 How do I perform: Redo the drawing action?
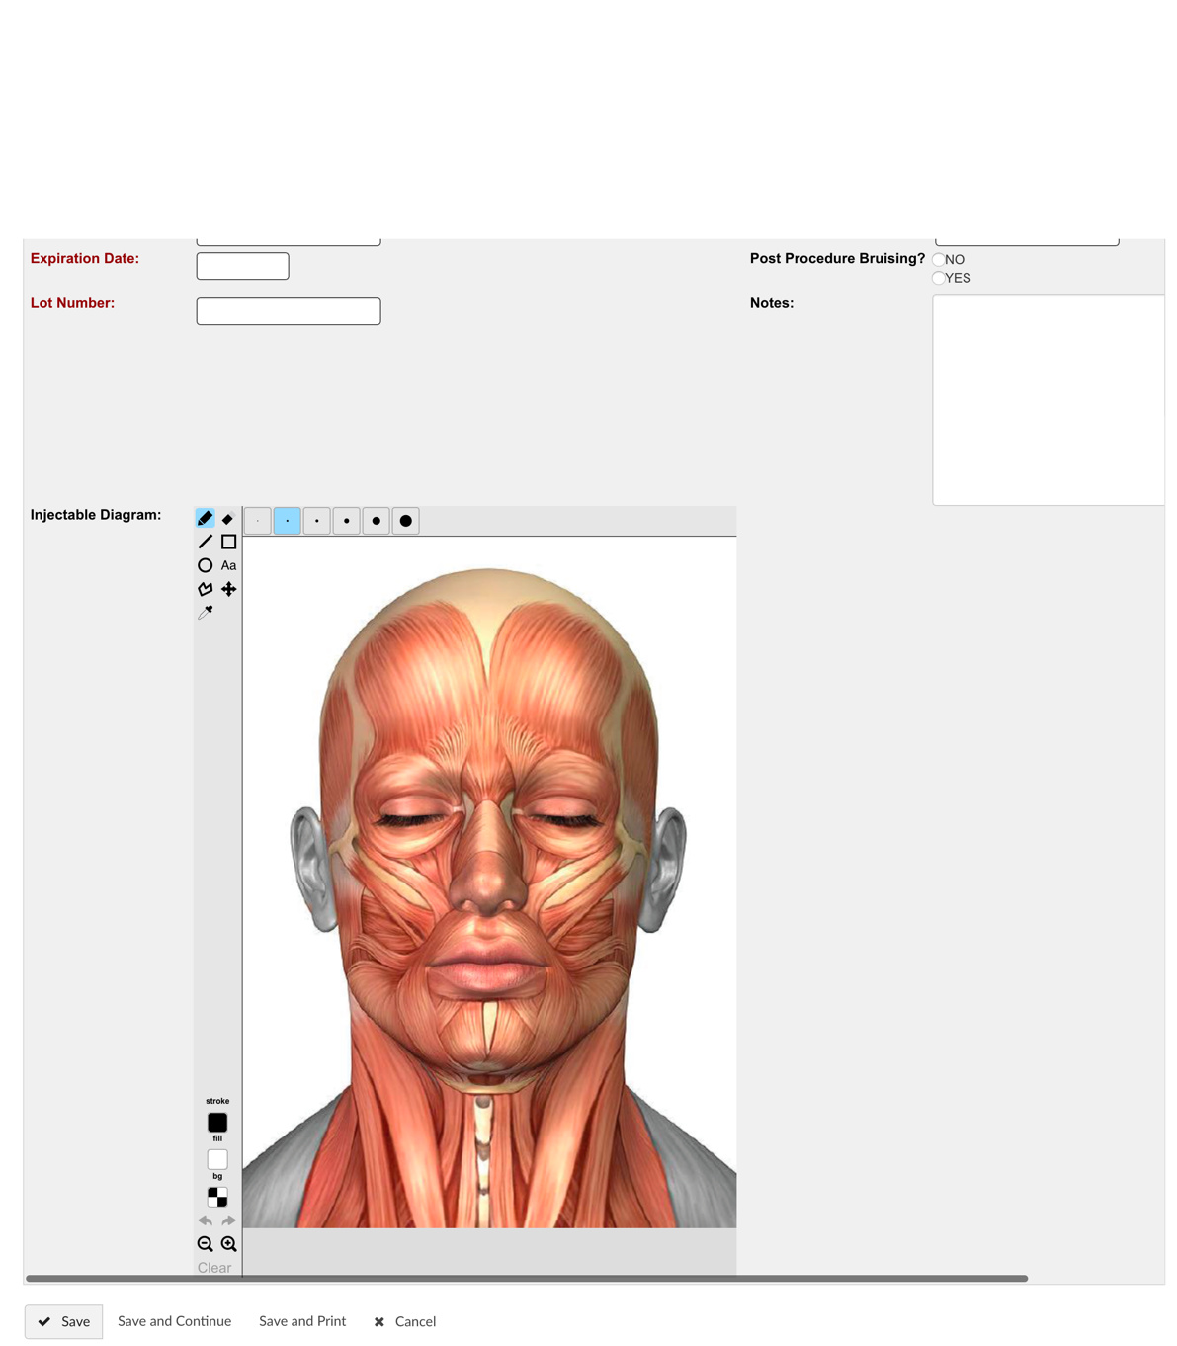click(x=228, y=1220)
